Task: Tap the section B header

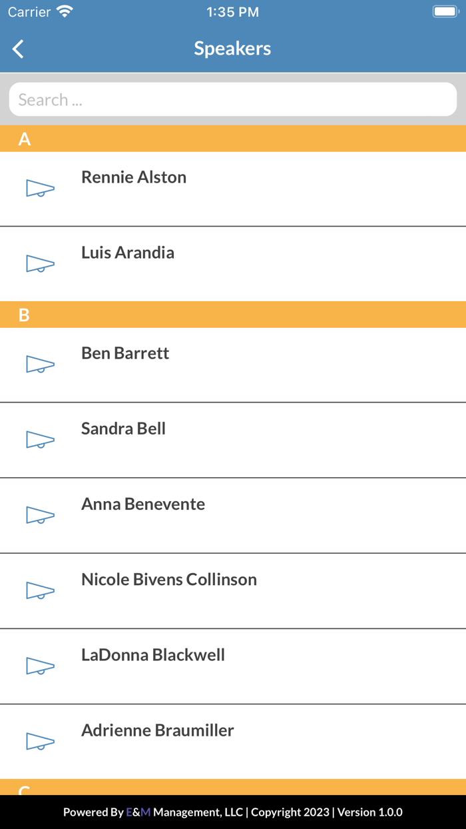Action: click(233, 315)
